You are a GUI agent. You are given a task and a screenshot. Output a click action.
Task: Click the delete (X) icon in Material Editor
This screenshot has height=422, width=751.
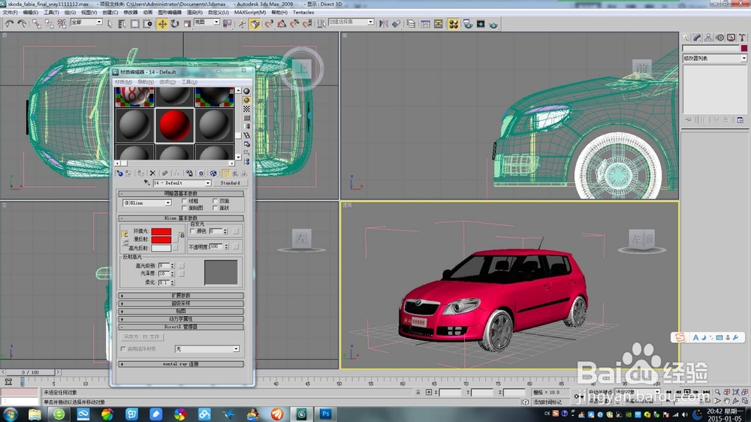[x=152, y=173]
